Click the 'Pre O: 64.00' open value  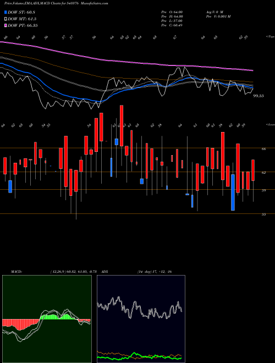click(172, 12)
